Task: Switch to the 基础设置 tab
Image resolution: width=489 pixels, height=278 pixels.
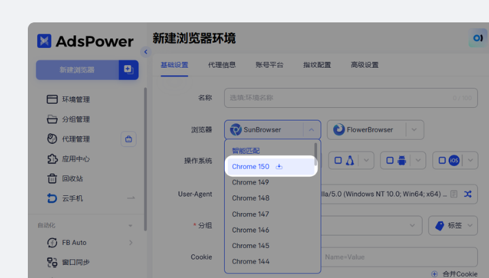Action: (175, 64)
